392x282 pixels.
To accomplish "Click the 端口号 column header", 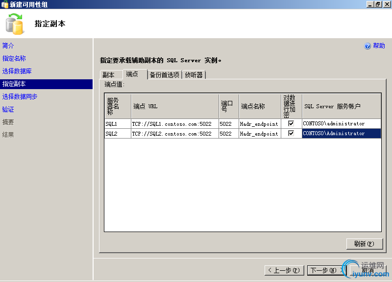I will pos(229,106).
